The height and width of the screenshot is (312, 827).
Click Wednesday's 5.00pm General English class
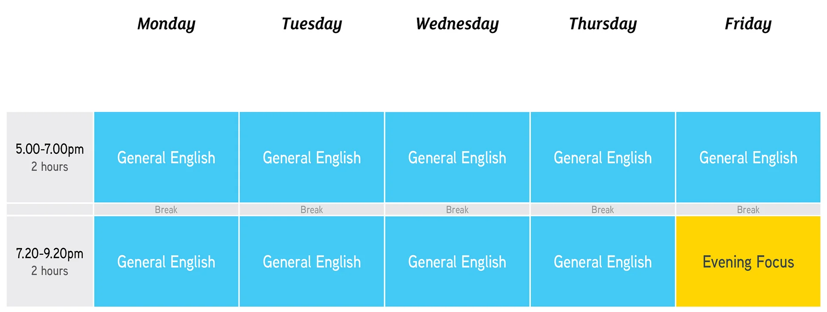457,158
